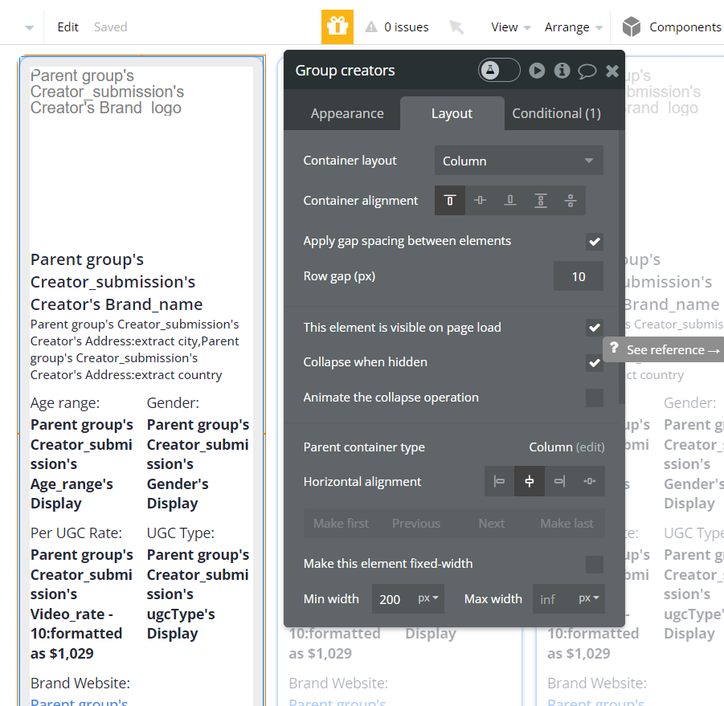Select the Brand Website: label in first card
The image size is (724, 706).
coord(80,683)
